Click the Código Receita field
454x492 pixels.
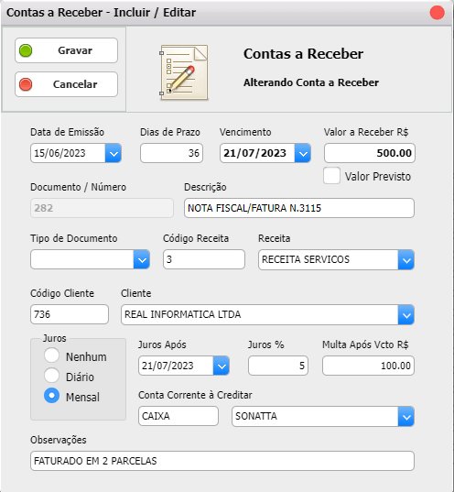pyautogui.click(x=204, y=259)
